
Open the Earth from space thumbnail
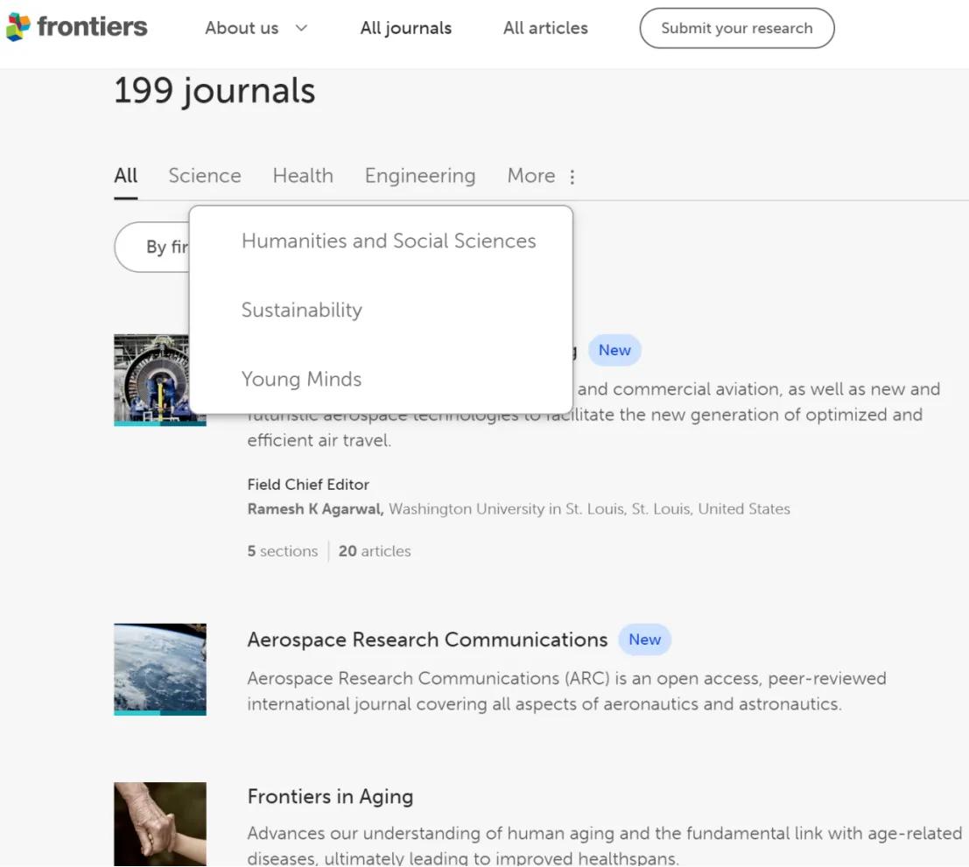tap(160, 669)
